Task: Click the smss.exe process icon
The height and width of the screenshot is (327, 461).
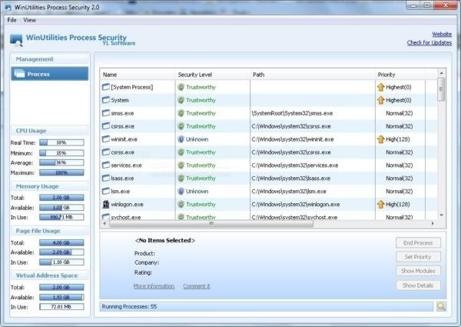Action: point(106,113)
